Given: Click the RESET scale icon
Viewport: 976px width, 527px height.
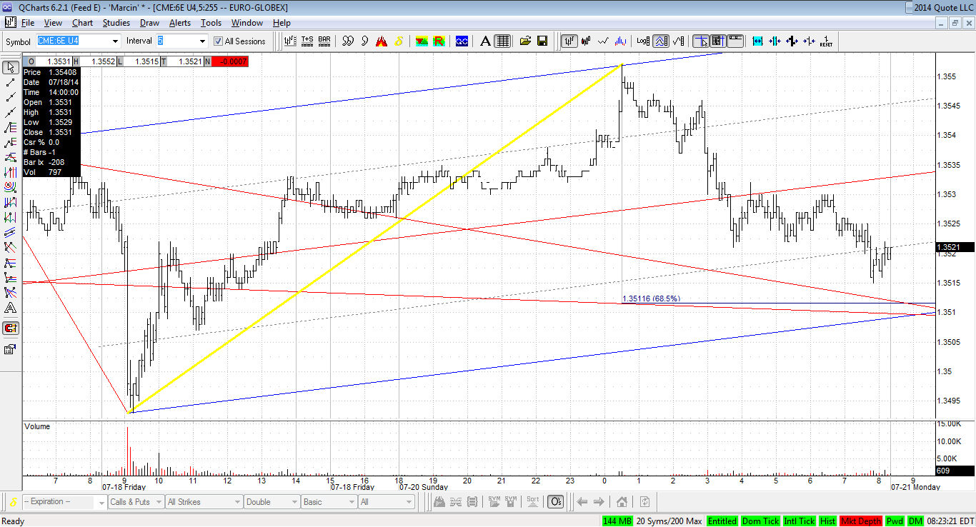Looking at the screenshot, I should [826, 41].
